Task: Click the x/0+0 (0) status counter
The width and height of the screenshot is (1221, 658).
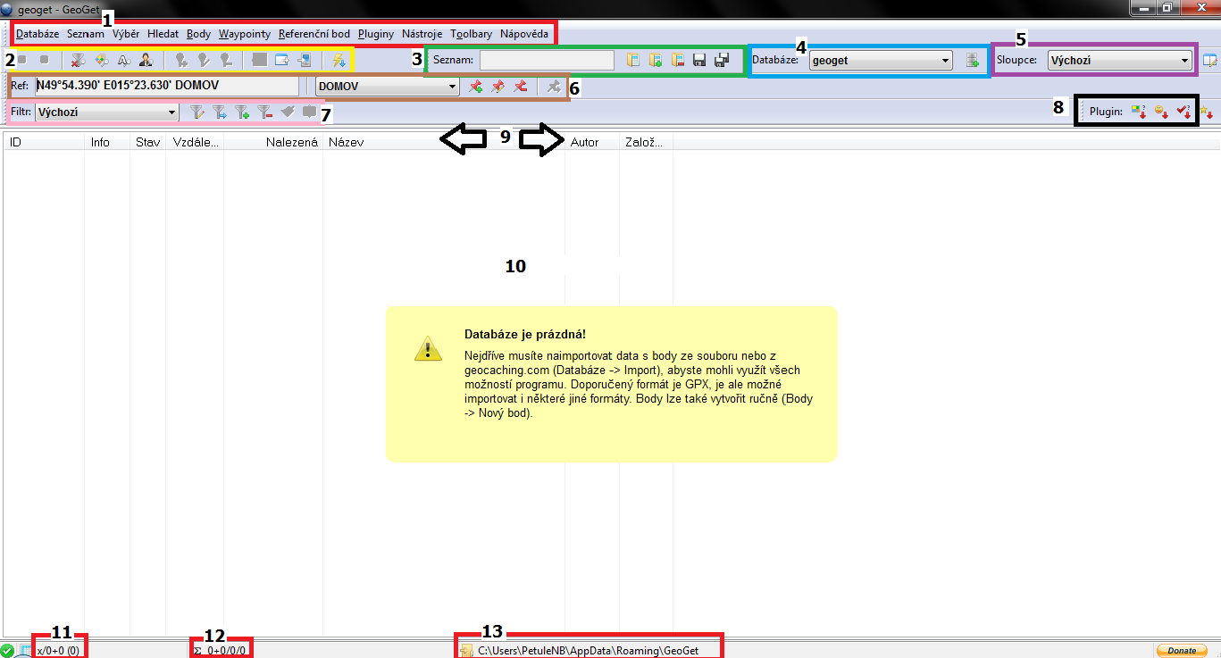Action: pos(57,651)
